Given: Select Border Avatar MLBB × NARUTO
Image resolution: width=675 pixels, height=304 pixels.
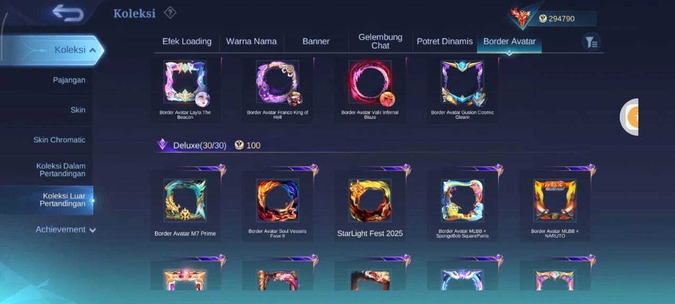Looking at the screenshot, I should coord(555,205).
